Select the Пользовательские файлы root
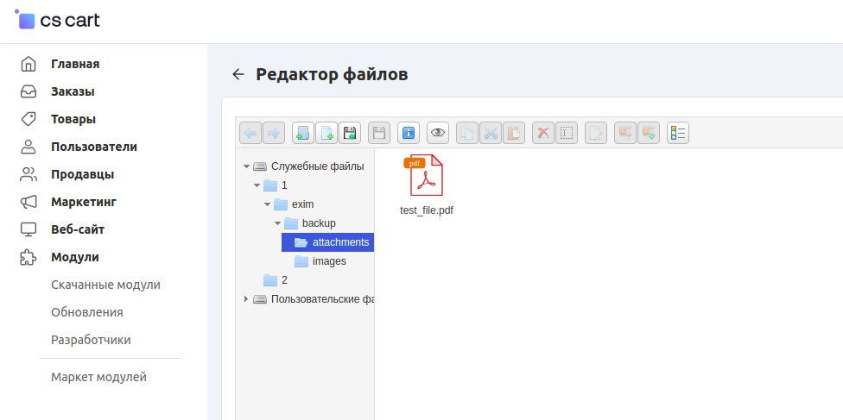This screenshot has height=420, width=843. pyautogui.click(x=322, y=299)
